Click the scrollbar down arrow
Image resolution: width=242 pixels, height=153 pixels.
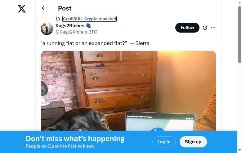pos(240,150)
